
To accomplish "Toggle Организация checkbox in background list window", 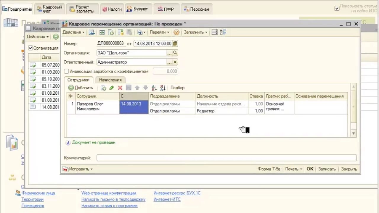I will coord(30,48).
